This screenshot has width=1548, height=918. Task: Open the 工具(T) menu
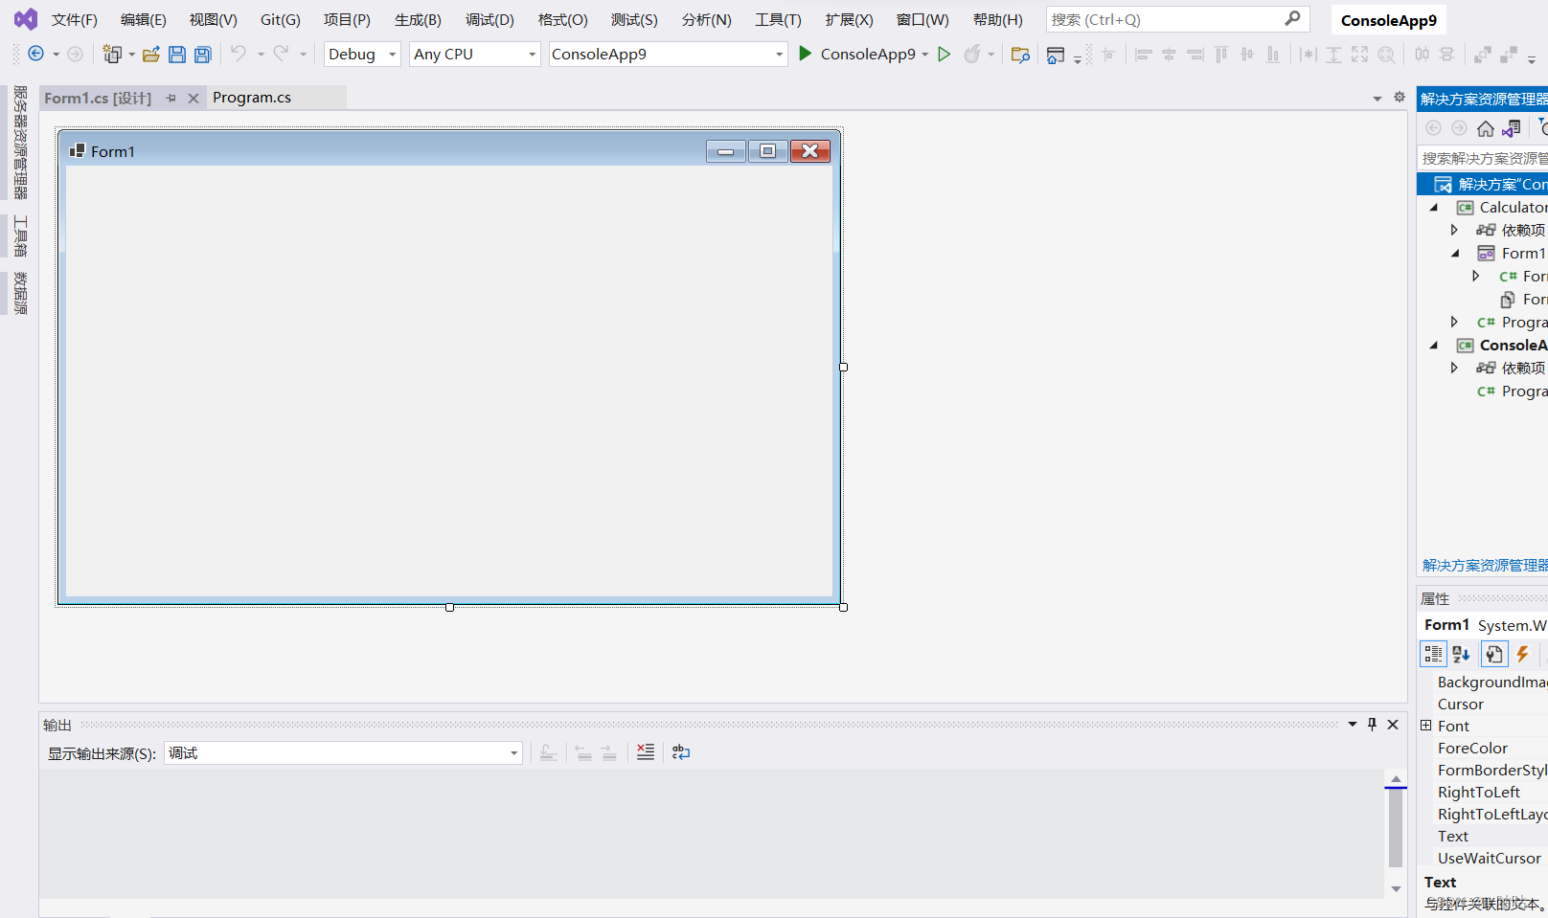[778, 19]
